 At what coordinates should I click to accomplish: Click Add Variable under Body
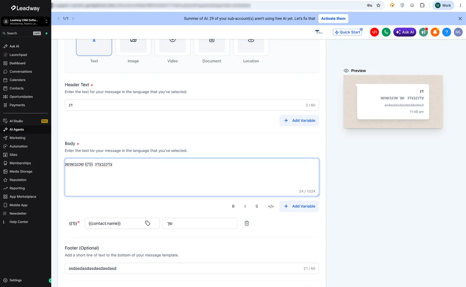[x=299, y=206]
